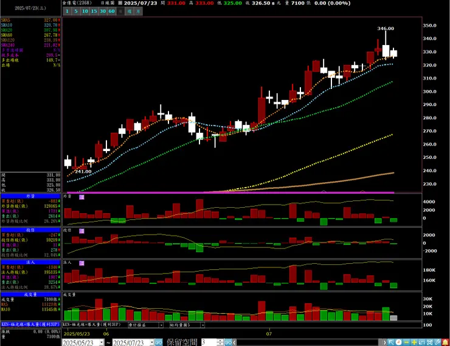Select the 外資 blue panel header
This screenshot has height=346, width=450.
pyautogui.click(x=30, y=196)
